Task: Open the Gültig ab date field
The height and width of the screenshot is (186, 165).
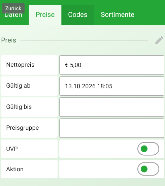Action: click(112, 86)
